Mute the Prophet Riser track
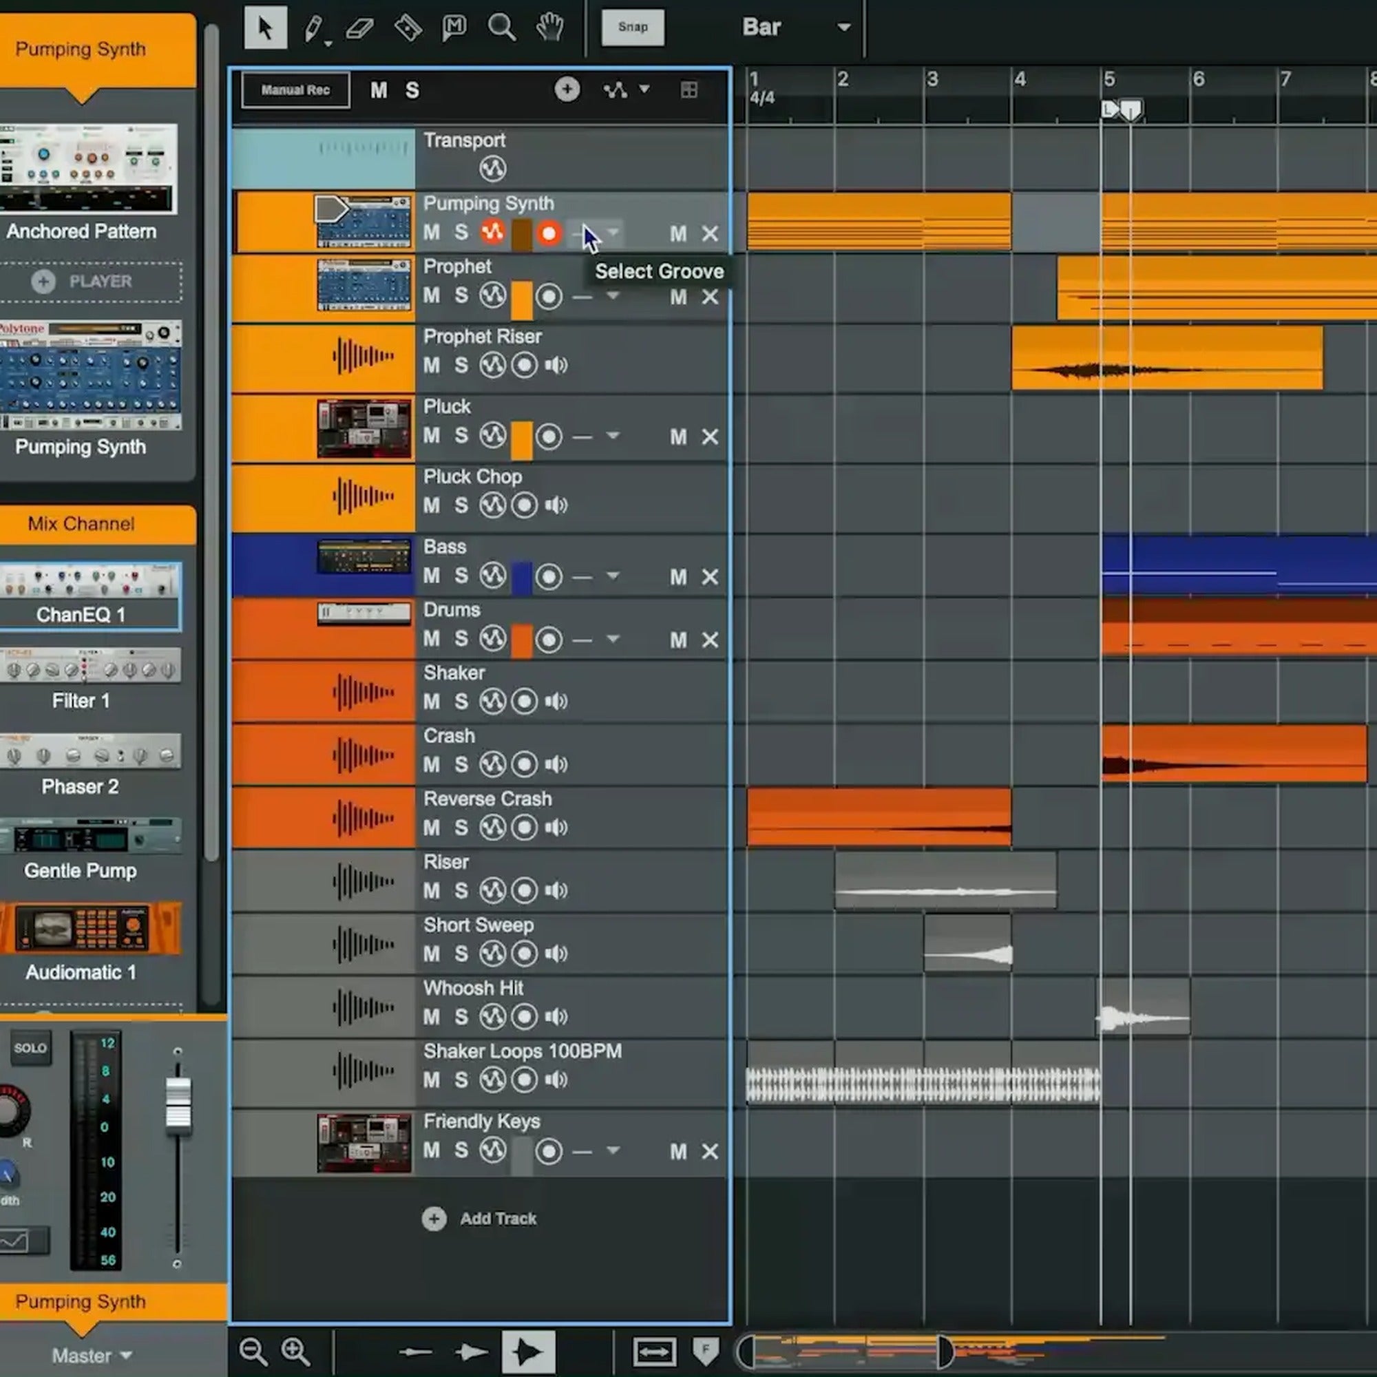This screenshot has width=1377, height=1377. point(431,365)
